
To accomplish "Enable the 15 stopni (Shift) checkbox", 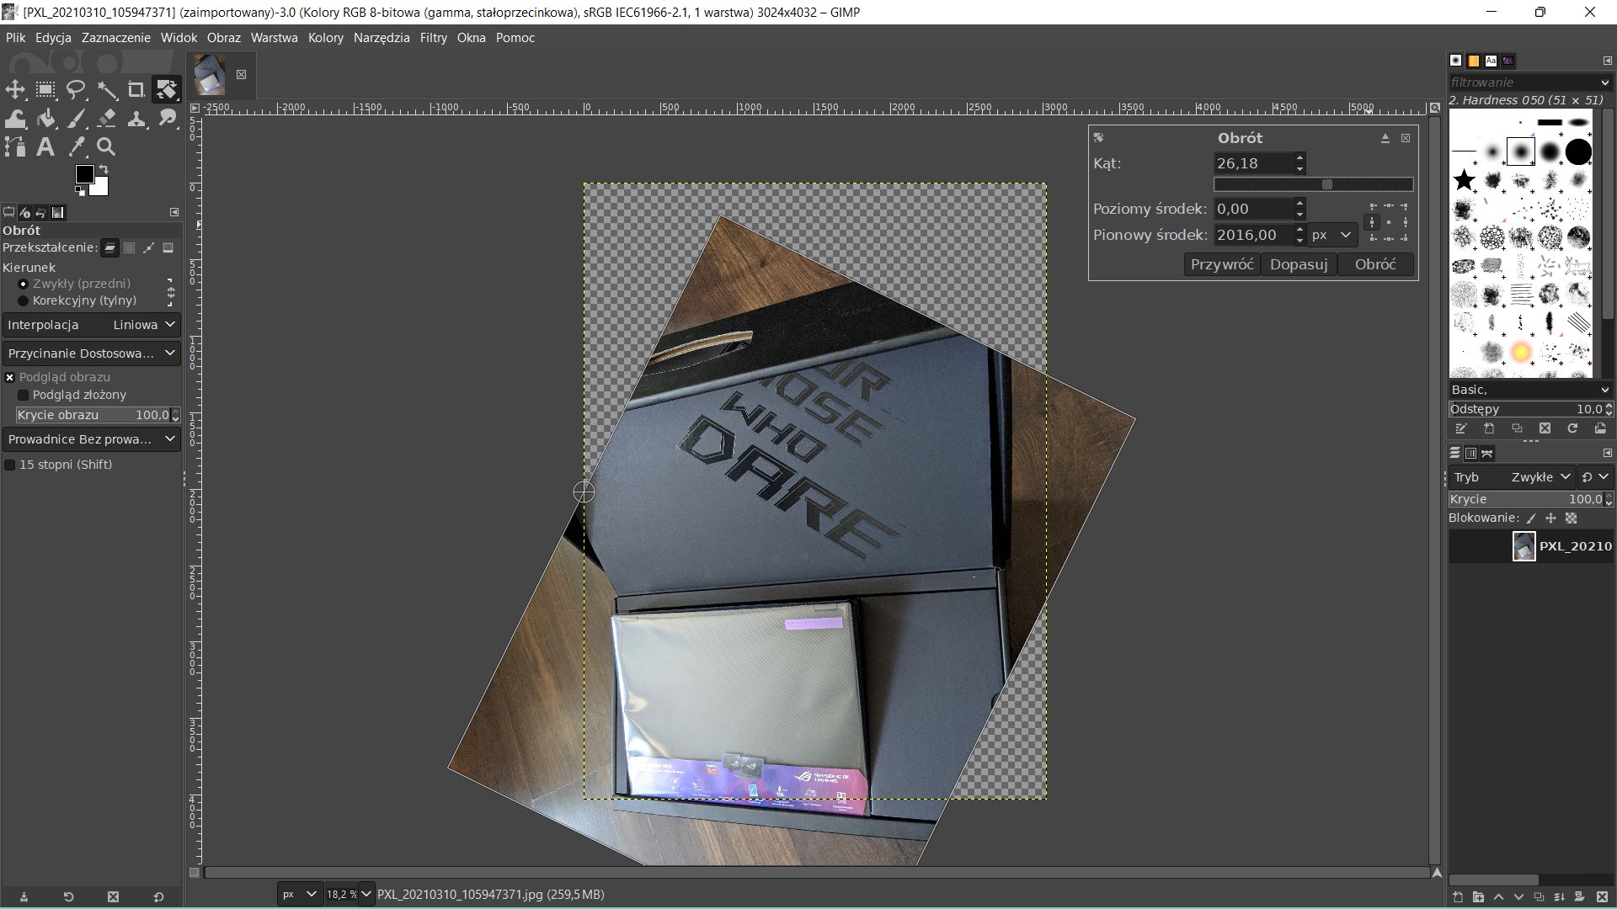I will (x=10, y=465).
